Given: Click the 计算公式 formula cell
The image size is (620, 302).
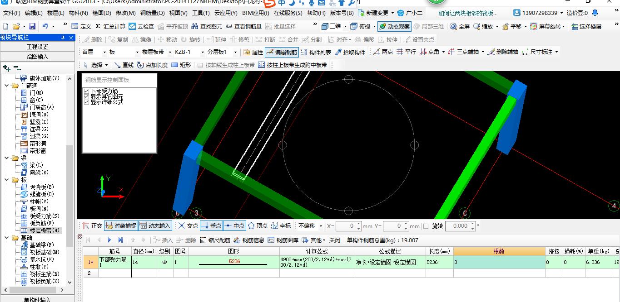Looking at the screenshot, I should coord(317,262).
